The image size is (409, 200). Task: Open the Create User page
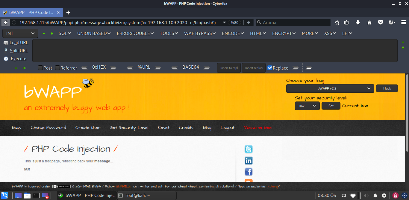[x=88, y=128]
